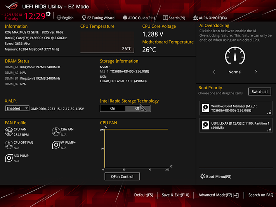Click LEXAR JD CLASSIC 1100 USB storage entry
The height and width of the screenshot is (207, 276).
click(123, 81)
